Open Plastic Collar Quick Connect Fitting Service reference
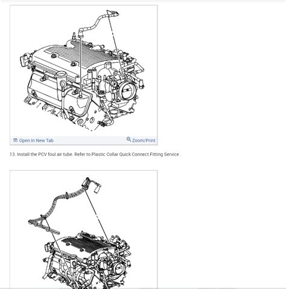Image resolution: width=286 pixels, height=289 pixels. pos(135,154)
